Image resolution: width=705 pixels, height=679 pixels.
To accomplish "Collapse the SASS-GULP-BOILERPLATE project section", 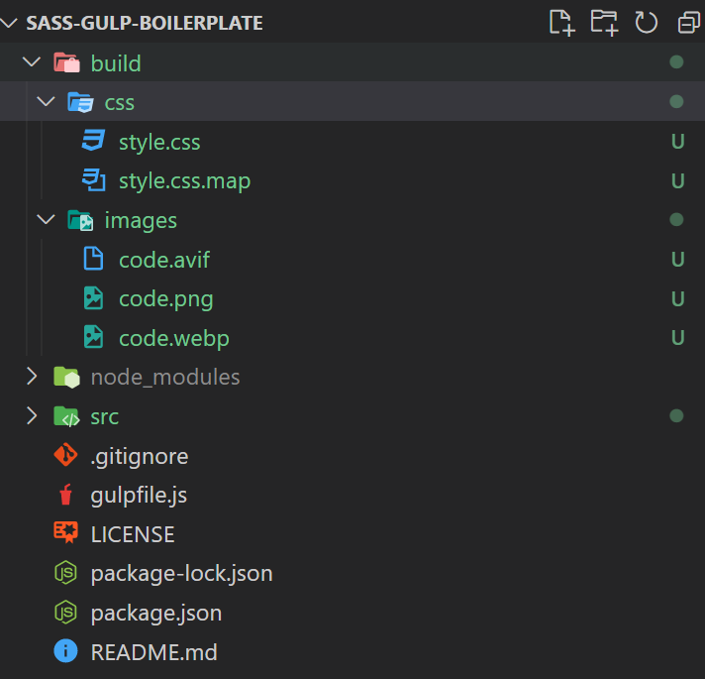I will (9, 23).
